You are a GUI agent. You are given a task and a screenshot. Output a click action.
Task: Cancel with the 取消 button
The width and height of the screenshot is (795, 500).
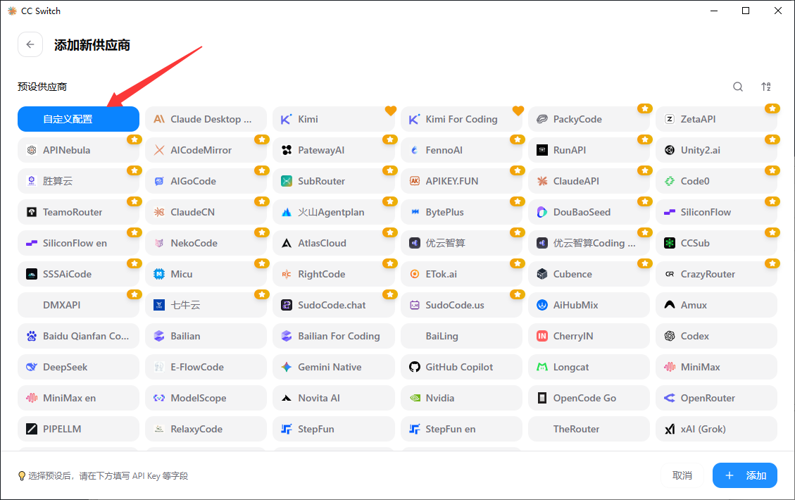point(682,475)
